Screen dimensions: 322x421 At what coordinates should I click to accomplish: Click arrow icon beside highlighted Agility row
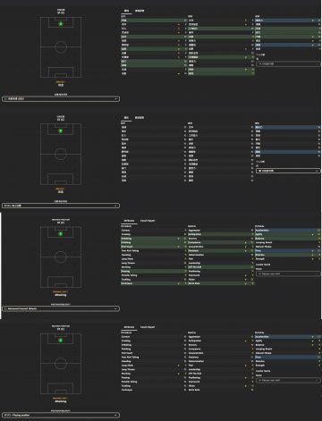[x=312, y=234]
